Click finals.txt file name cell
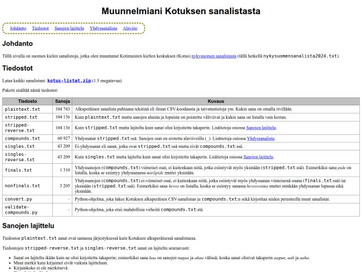Viewport: 362px width, 272px height. (27, 170)
